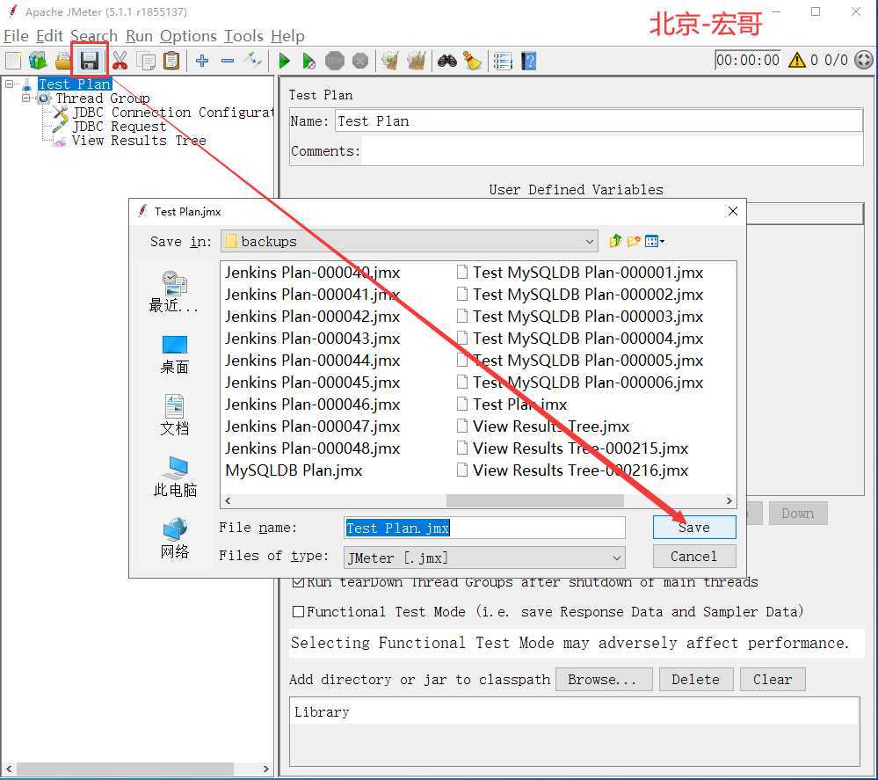Select file Jenkins Plan-000044.jmx
The width and height of the screenshot is (878, 780).
pyautogui.click(x=313, y=361)
